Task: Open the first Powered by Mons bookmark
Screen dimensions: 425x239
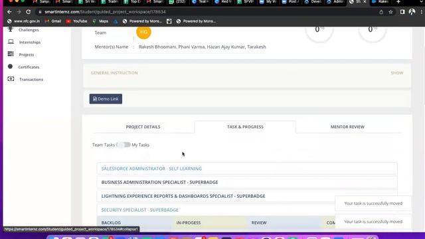Action: pos(142,21)
